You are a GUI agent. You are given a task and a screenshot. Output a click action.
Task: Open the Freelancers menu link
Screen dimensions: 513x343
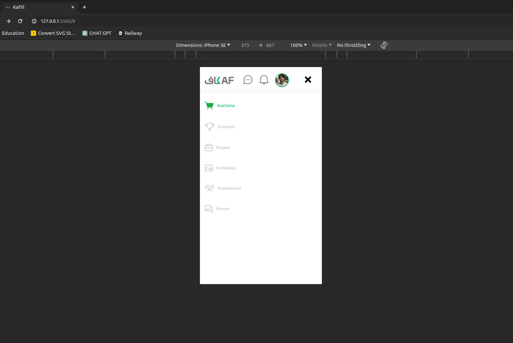pos(229,188)
